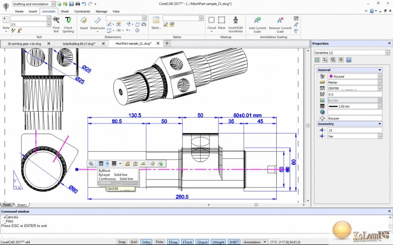
Task: Open the Marker layer dropdown in Properties
Action: pyautogui.click(x=380, y=82)
